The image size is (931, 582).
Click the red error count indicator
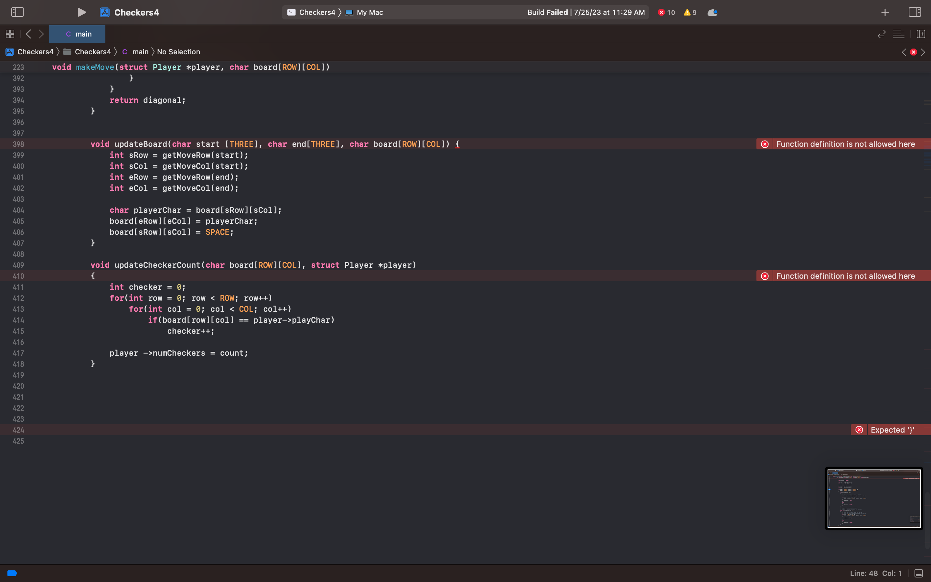tap(666, 12)
